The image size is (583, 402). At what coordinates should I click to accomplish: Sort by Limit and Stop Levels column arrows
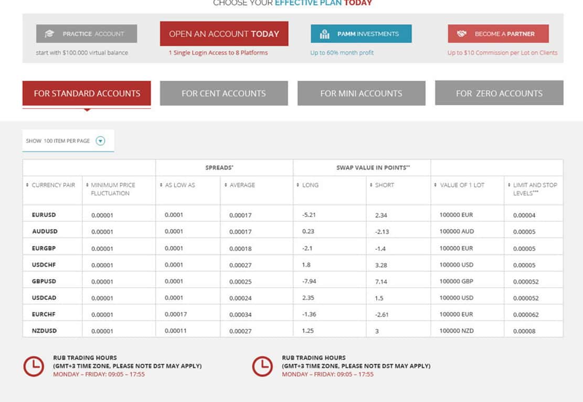(509, 185)
